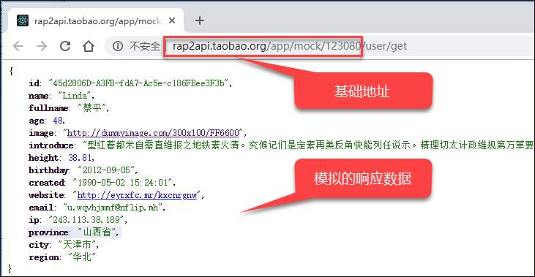
Task: Click the "region" key label
Action: point(43,257)
